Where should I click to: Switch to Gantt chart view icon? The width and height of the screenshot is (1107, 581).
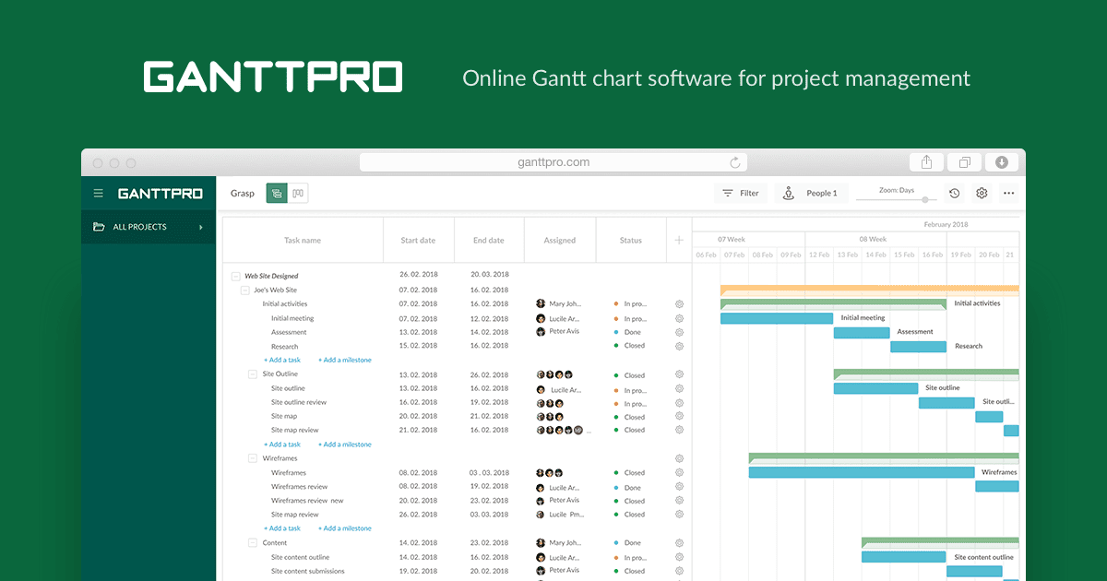277,193
